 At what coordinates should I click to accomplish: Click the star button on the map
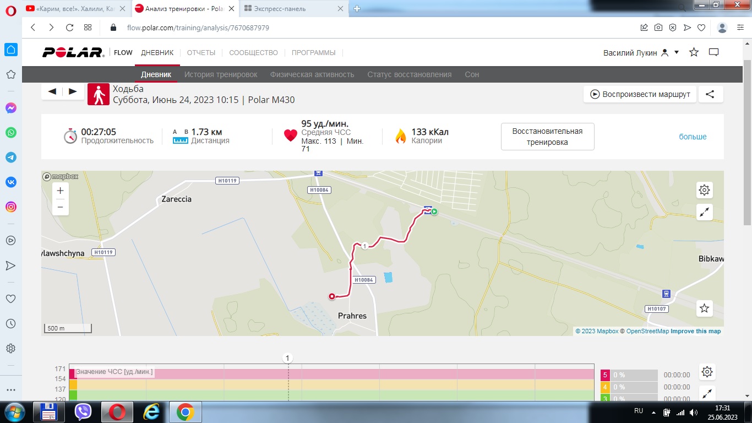click(x=704, y=308)
